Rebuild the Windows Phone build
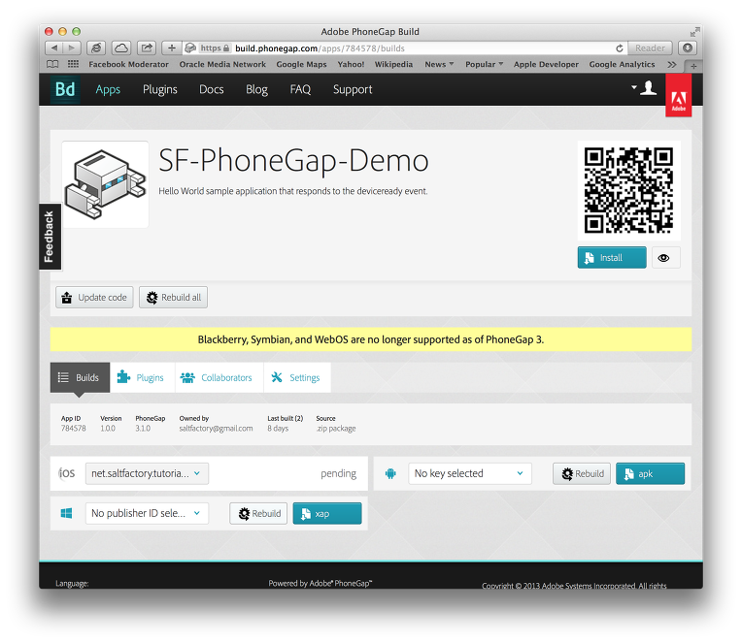This screenshot has width=742, height=643. click(x=258, y=513)
